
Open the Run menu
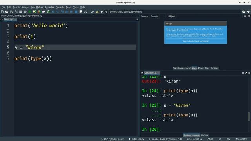(32, 7)
